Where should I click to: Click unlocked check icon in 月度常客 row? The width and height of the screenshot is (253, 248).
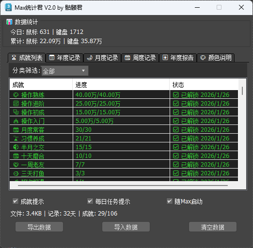click(176, 130)
